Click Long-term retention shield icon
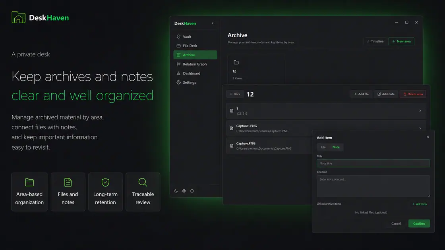The image size is (445, 250). pos(105,182)
